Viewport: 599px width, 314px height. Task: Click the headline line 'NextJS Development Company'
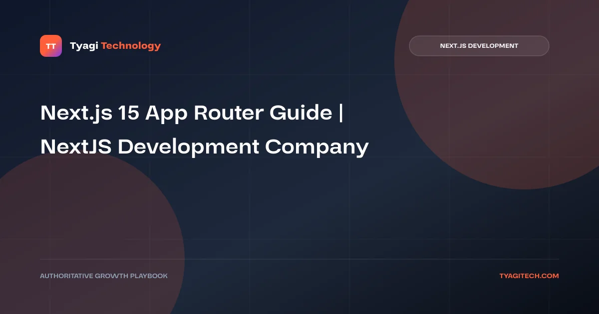coord(205,147)
